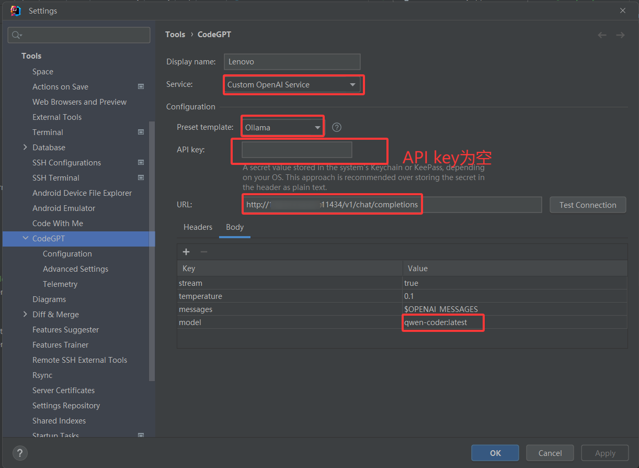The height and width of the screenshot is (468, 639).
Task: Open Settings Repository settings
Action: (66, 405)
